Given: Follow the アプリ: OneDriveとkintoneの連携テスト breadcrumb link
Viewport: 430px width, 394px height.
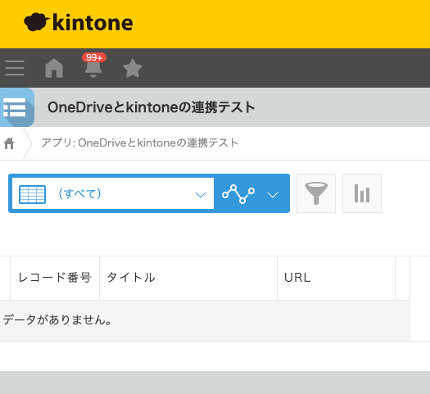Looking at the screenshot, I should (x=139, y=143).
